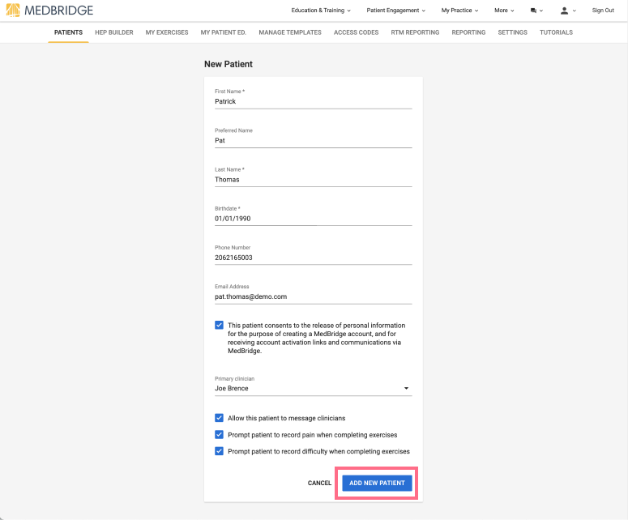
Task: Open the Primary clinician dropdown
Action: tap(314, 388)
